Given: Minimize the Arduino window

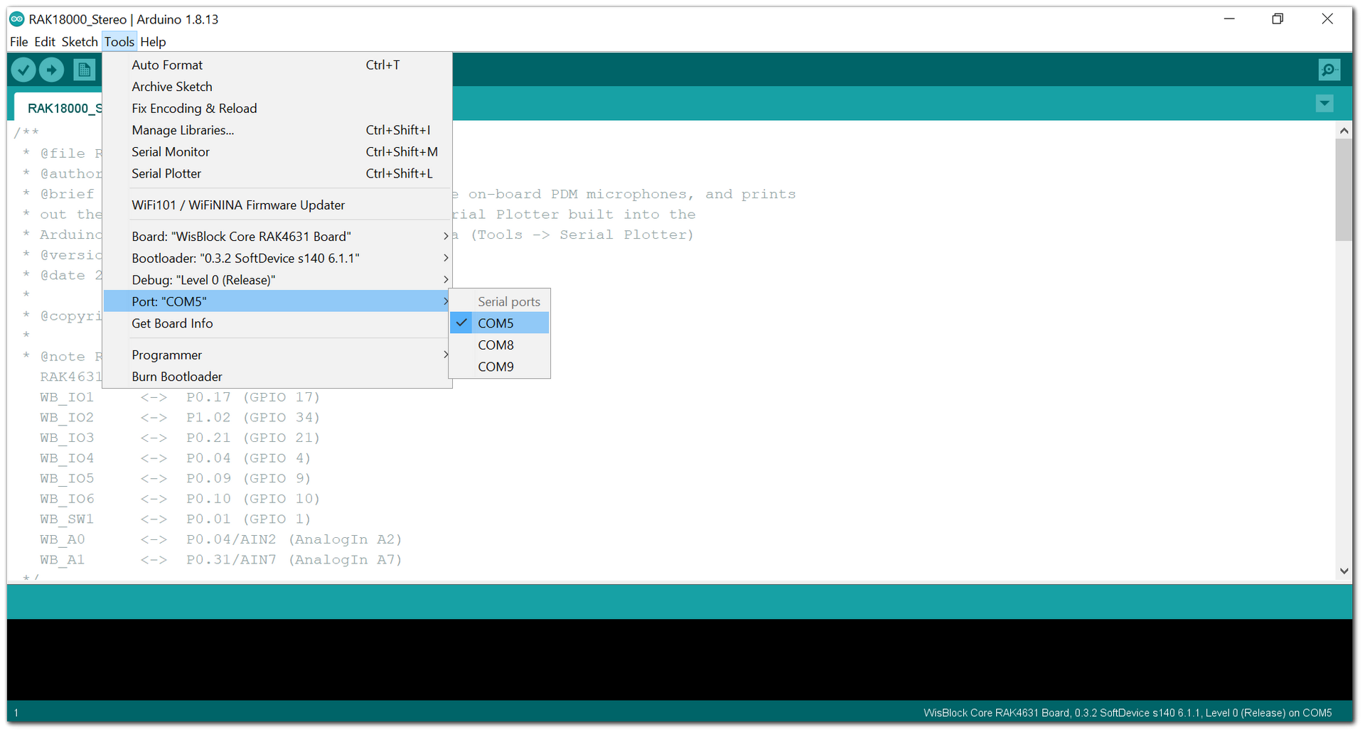Looking at the screenshot, I should (x=1229, y=19).
